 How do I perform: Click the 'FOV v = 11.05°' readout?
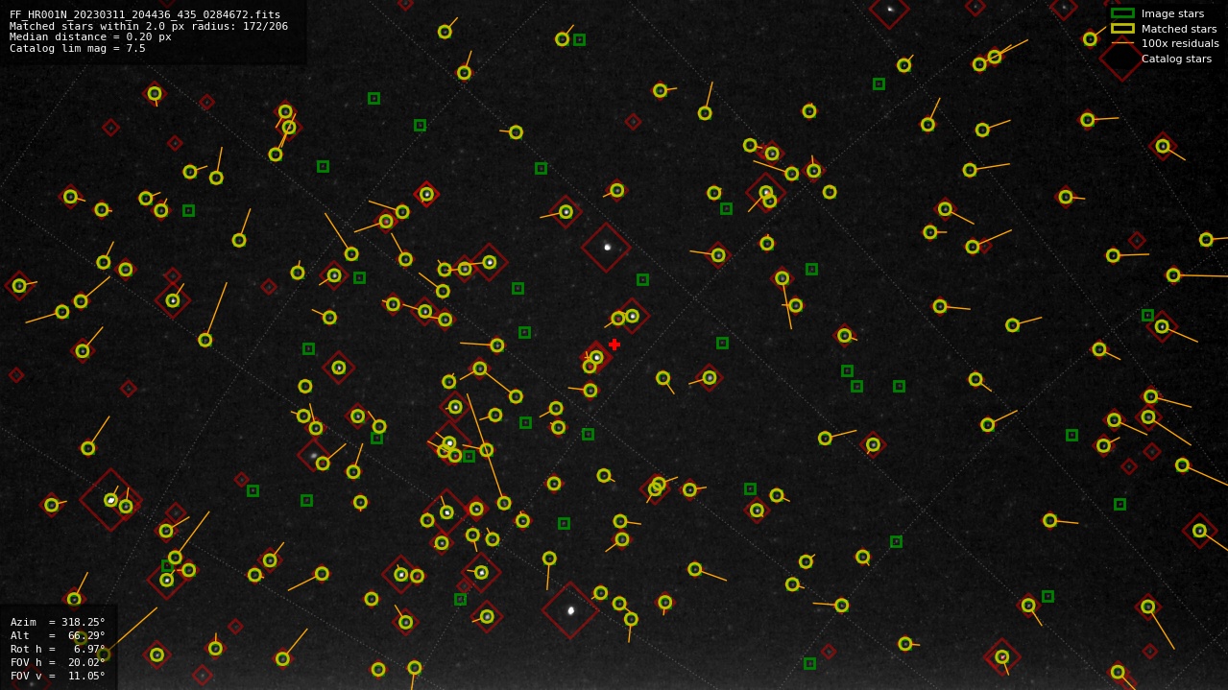pos(58,676)
